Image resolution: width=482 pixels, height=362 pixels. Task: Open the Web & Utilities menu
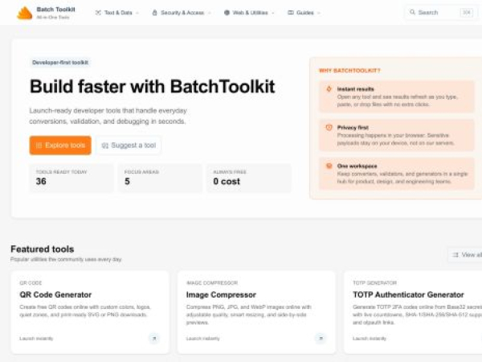[x=249, y=13]
